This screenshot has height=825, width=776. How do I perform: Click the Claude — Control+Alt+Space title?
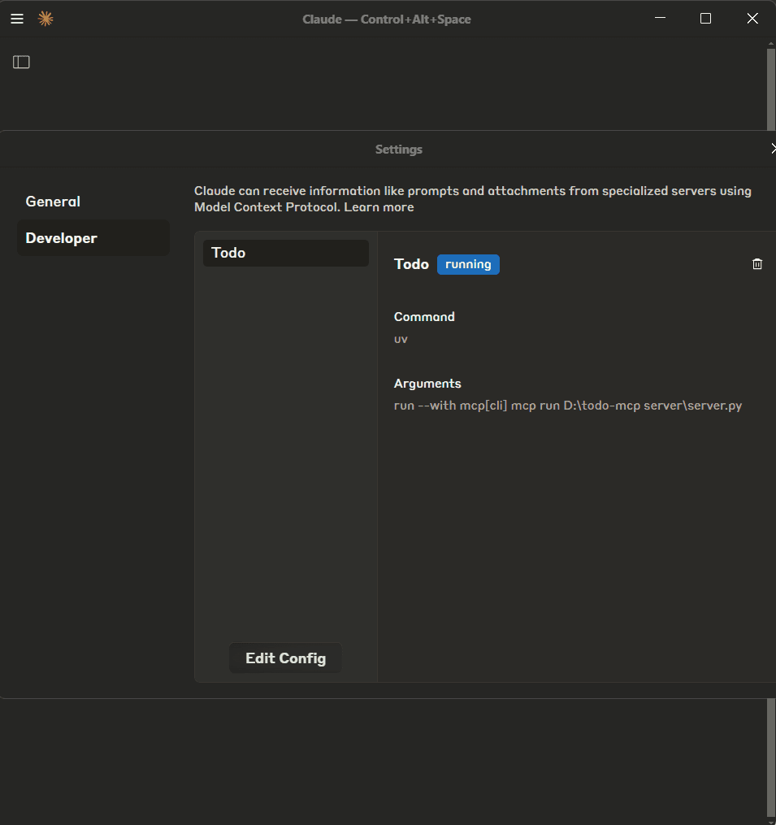pos(387,20)
